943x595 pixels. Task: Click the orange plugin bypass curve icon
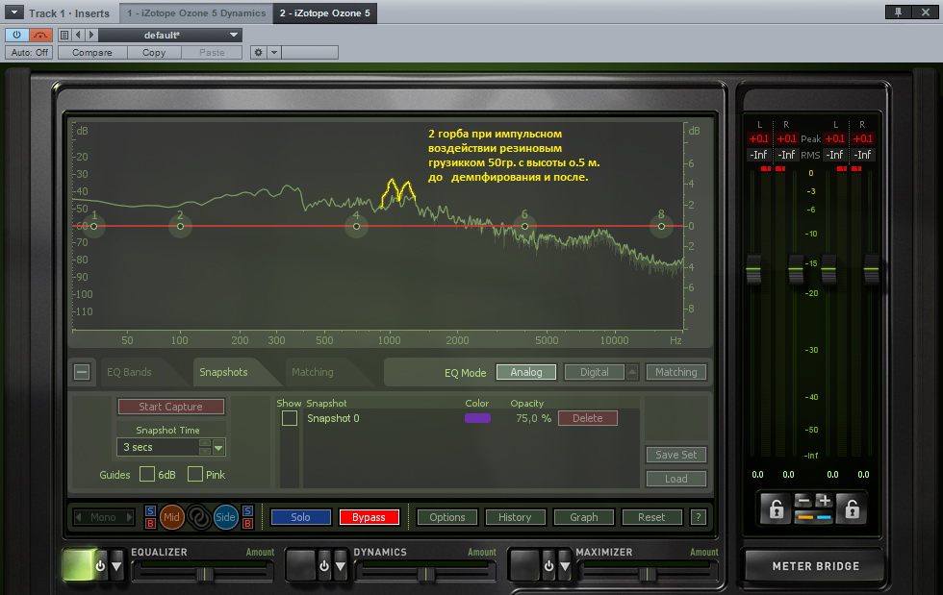(x=40, y=35)
